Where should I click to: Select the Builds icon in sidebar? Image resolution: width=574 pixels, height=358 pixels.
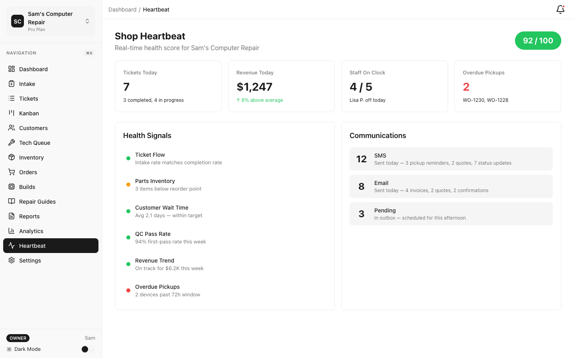click(x=12, y=187)
